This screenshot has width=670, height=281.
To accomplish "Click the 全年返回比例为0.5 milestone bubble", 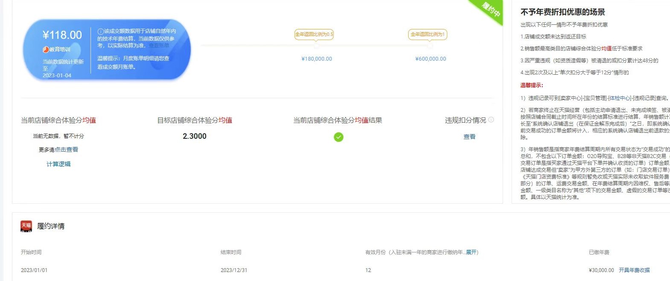I will 314,35.
